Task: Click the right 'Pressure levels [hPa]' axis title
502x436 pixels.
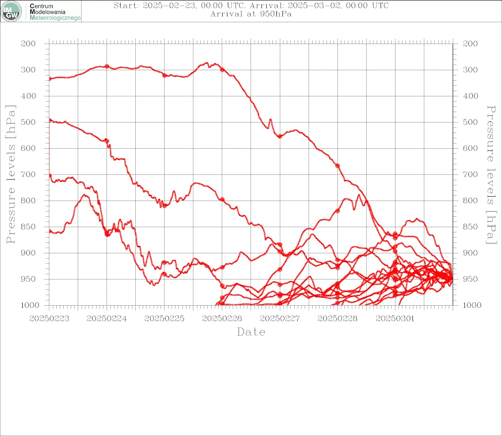Action: click(491, 175)
